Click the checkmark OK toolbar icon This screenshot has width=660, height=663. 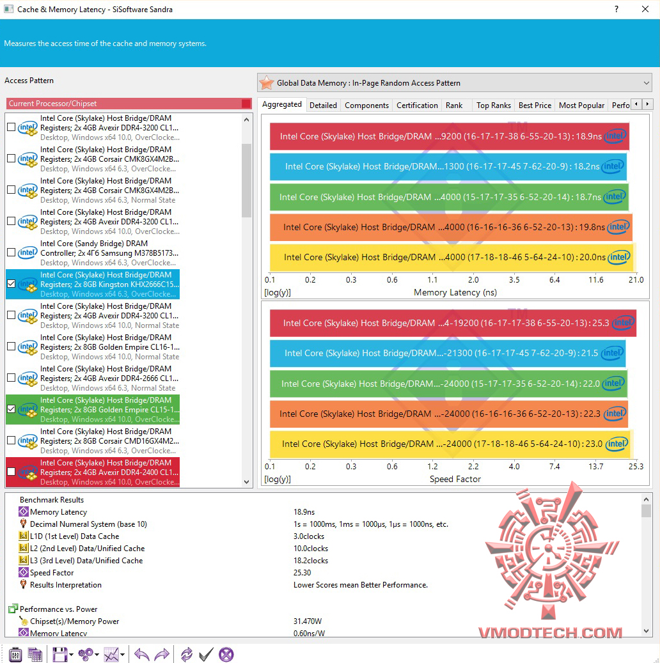[x=206, y=655]
